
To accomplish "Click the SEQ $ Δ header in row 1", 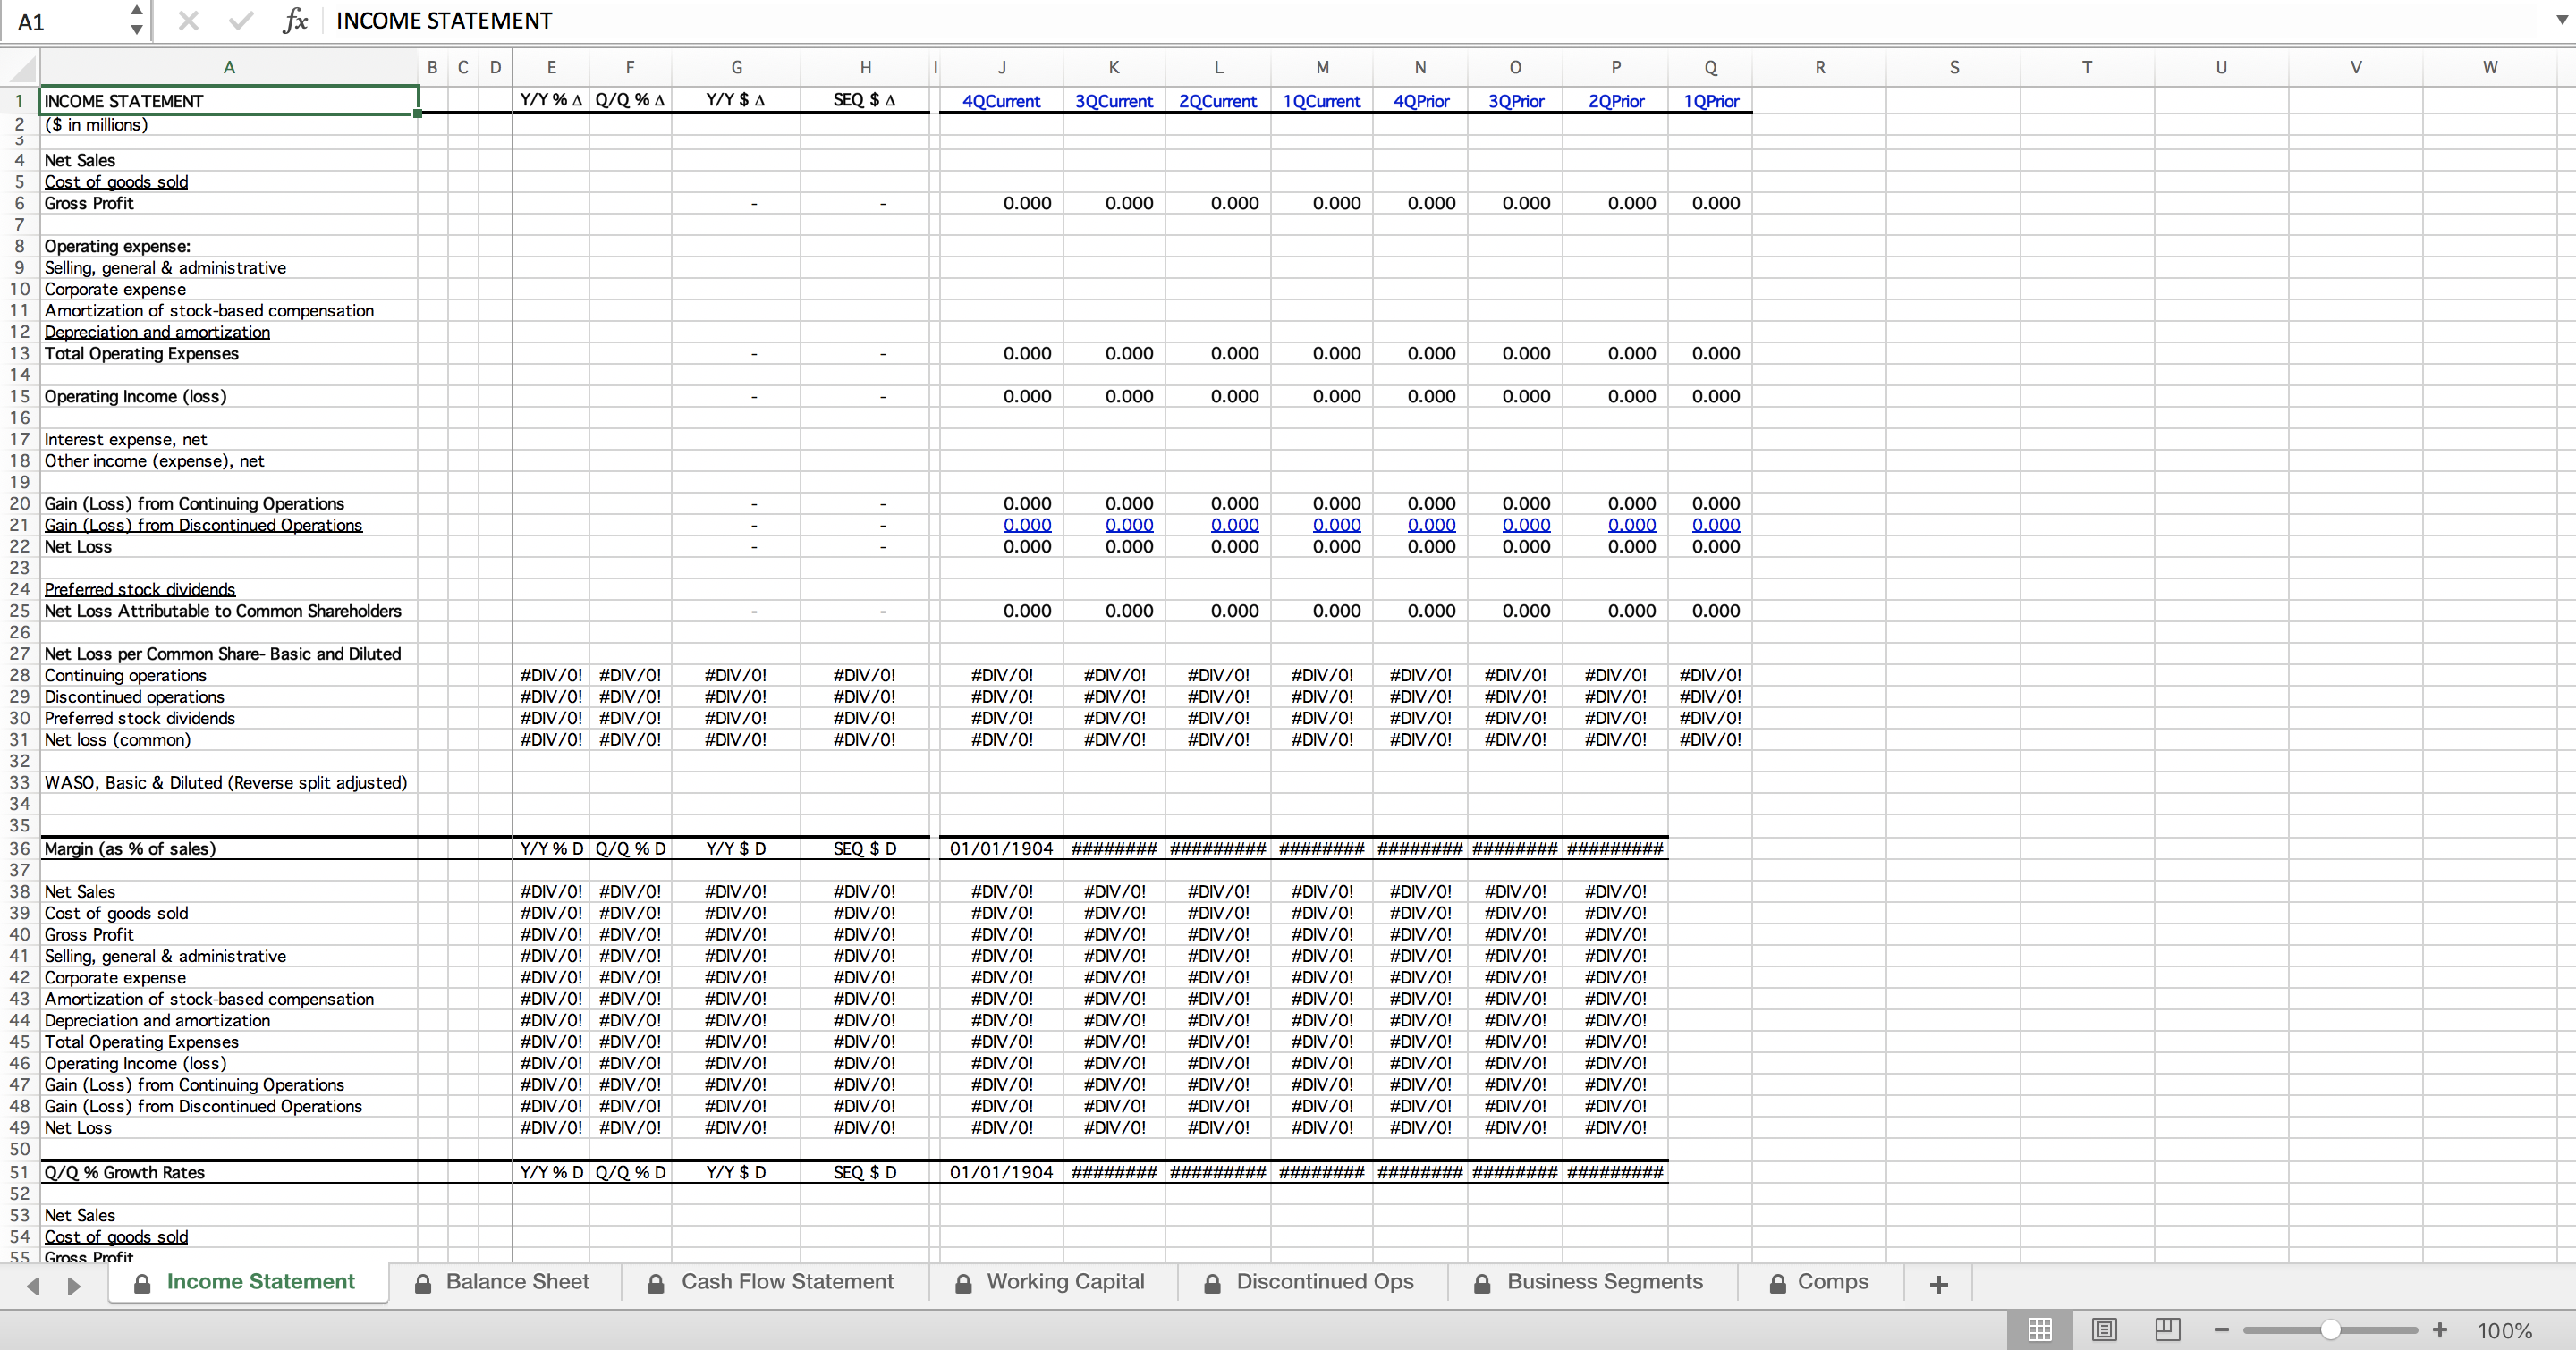I will click(x=865, y=100).
